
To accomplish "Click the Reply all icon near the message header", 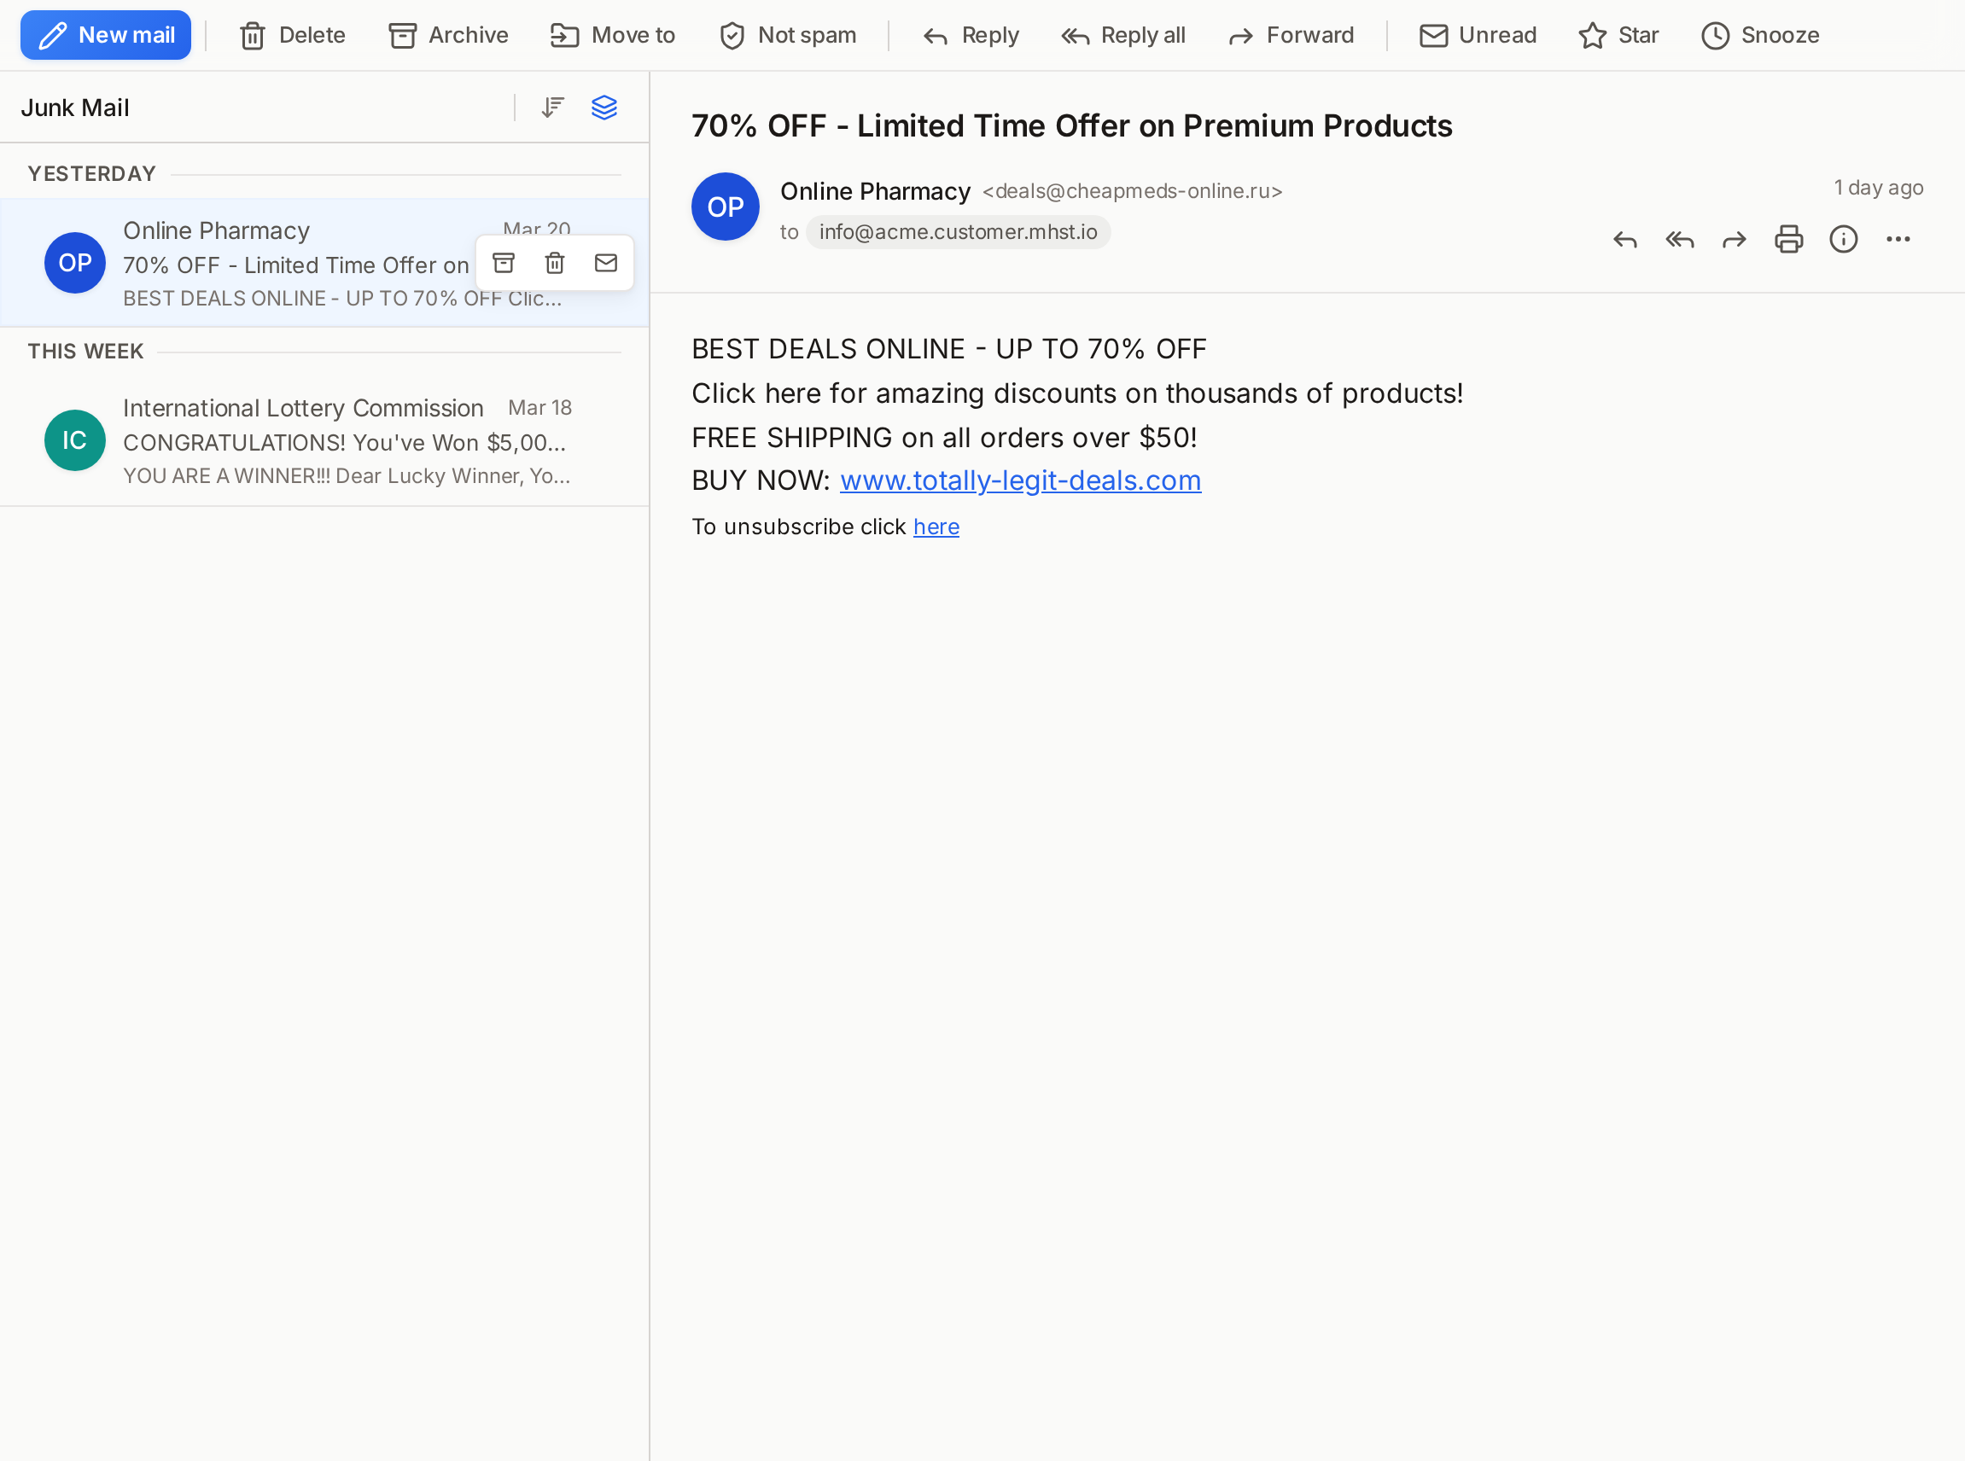I will tap(1678, 239).
